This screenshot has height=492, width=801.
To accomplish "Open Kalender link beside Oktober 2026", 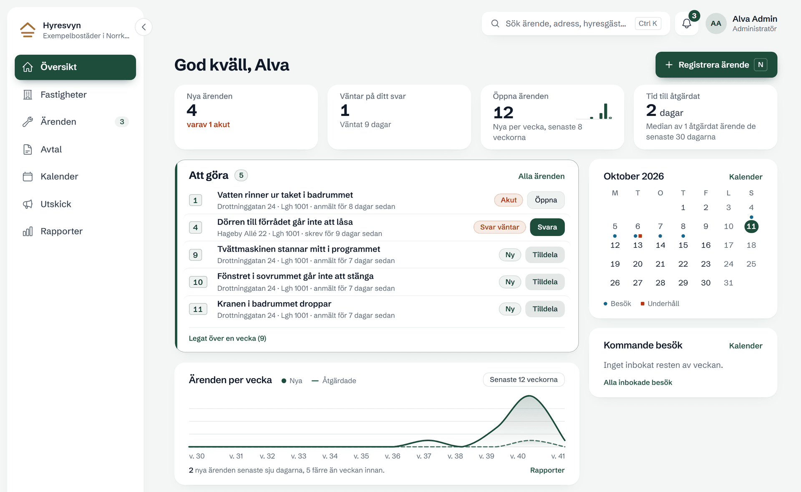I will [746, 177].
